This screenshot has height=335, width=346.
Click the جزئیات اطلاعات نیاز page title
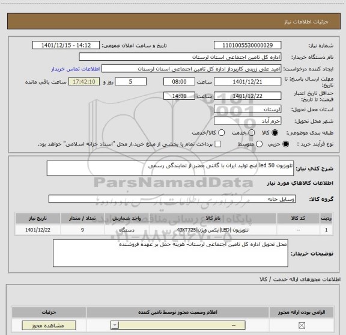pyautogui.click(x=306, y=22)
